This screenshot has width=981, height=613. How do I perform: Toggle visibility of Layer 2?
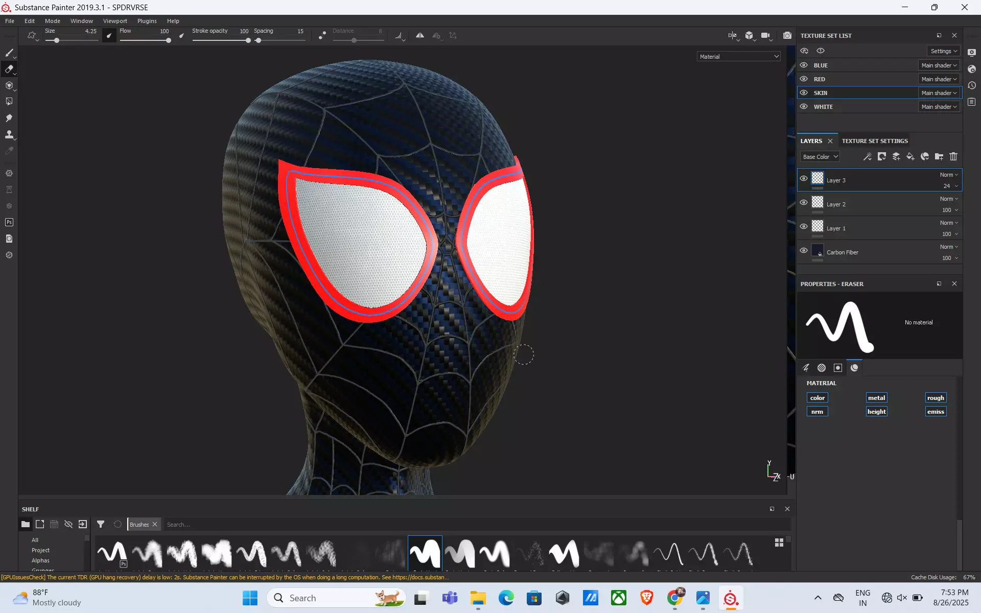804,203
